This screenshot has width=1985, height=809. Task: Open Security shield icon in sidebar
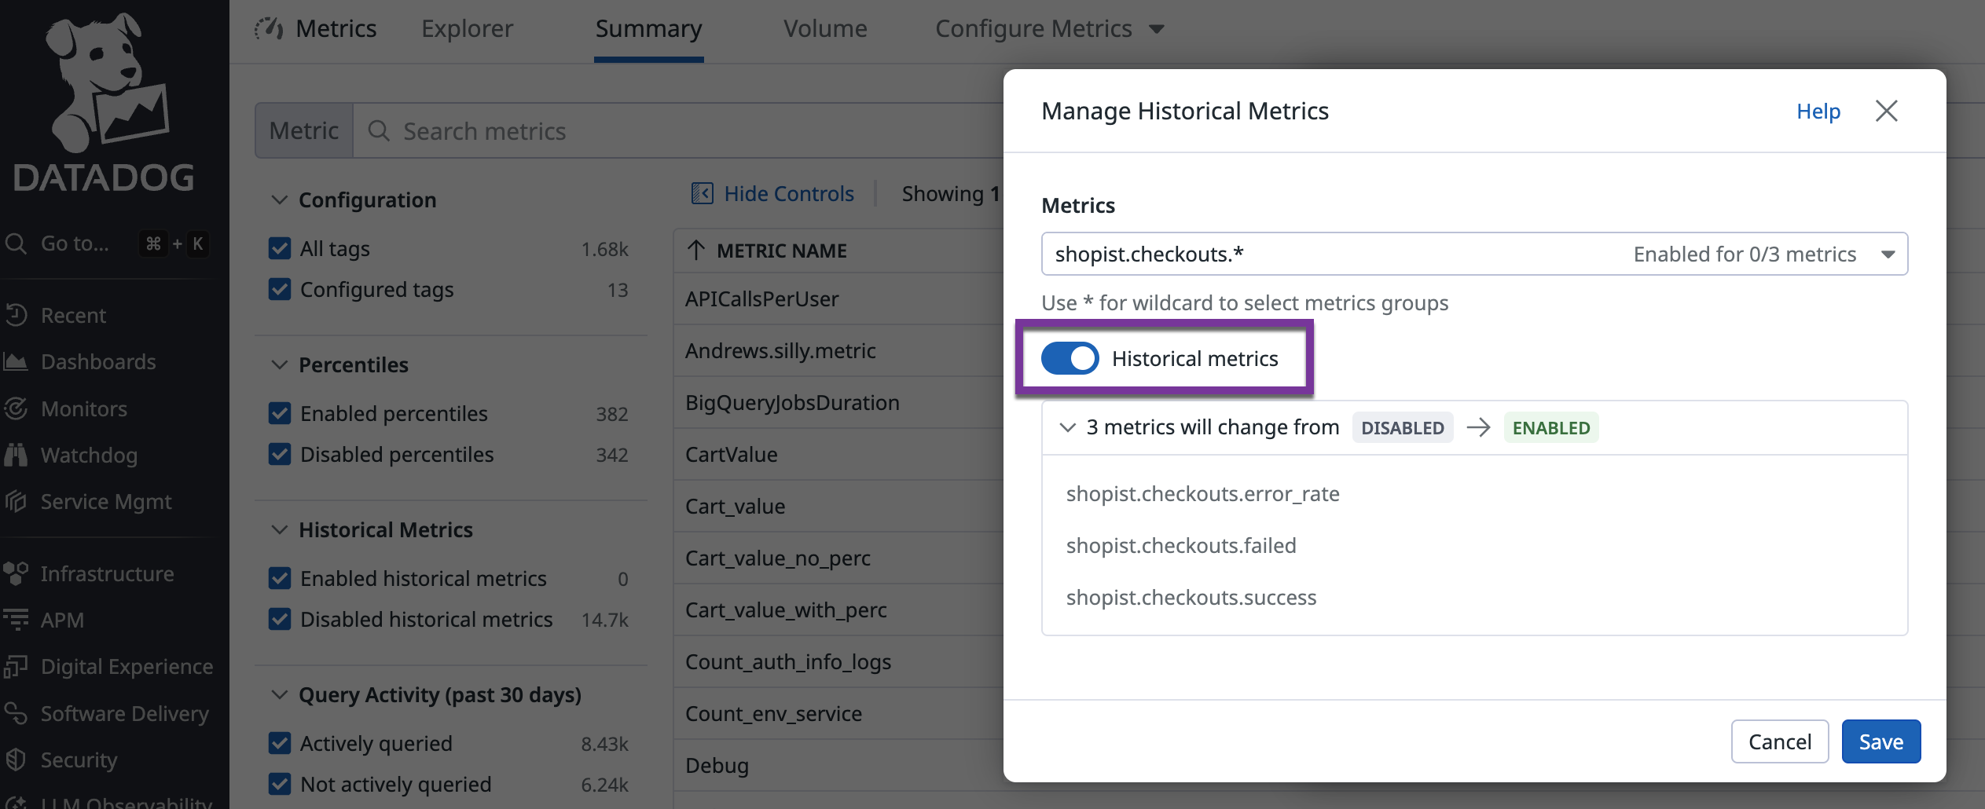click(16, 760)
